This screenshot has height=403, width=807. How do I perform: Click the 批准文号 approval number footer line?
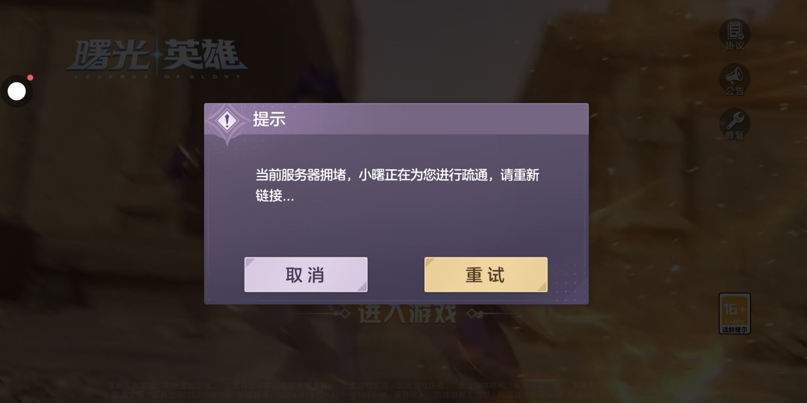click(x=359, y=395)
